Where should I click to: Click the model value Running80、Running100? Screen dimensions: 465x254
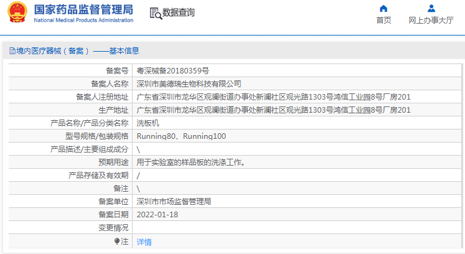(181, 136)
